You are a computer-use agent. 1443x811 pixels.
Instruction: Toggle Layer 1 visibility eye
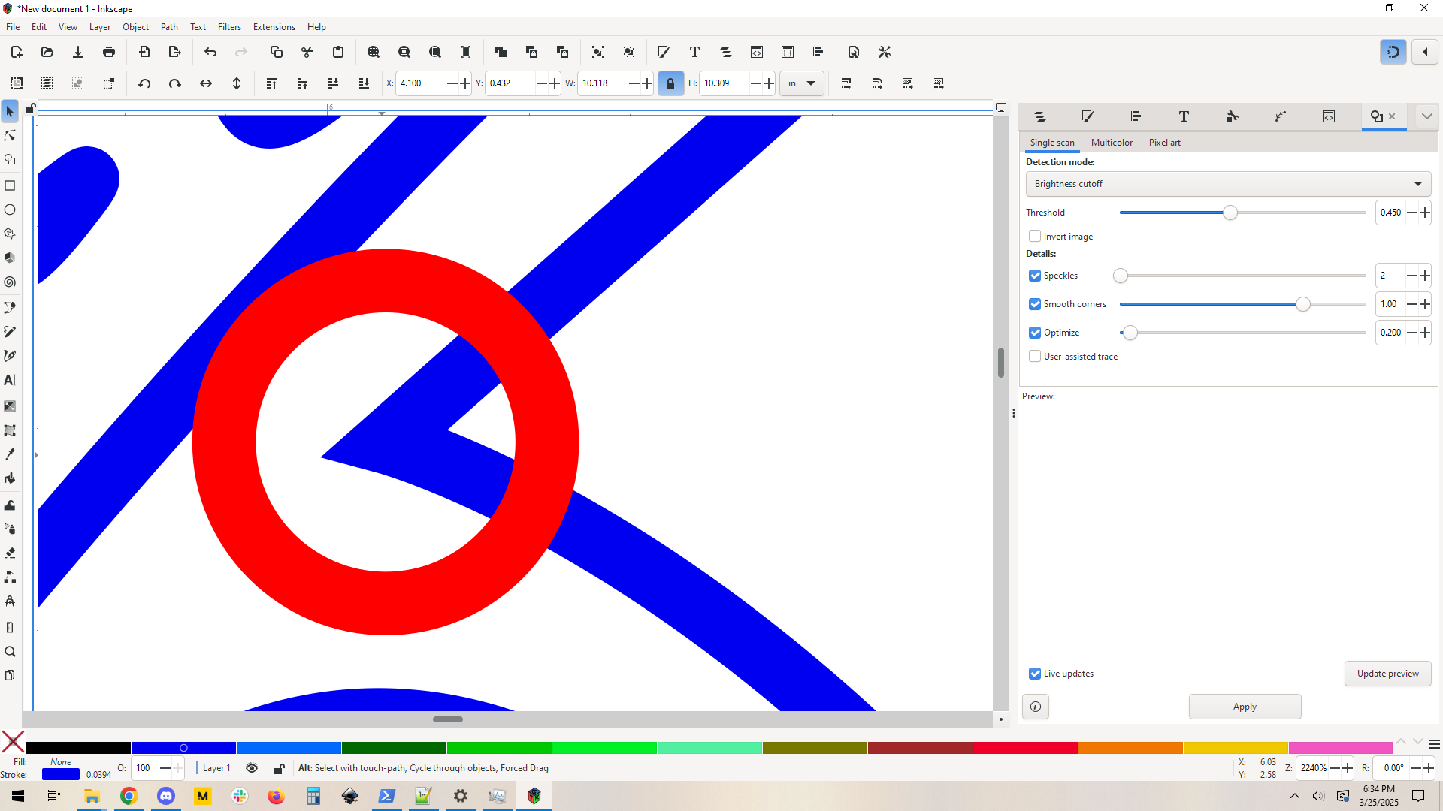pyautogui.click(x=252, y=768)
